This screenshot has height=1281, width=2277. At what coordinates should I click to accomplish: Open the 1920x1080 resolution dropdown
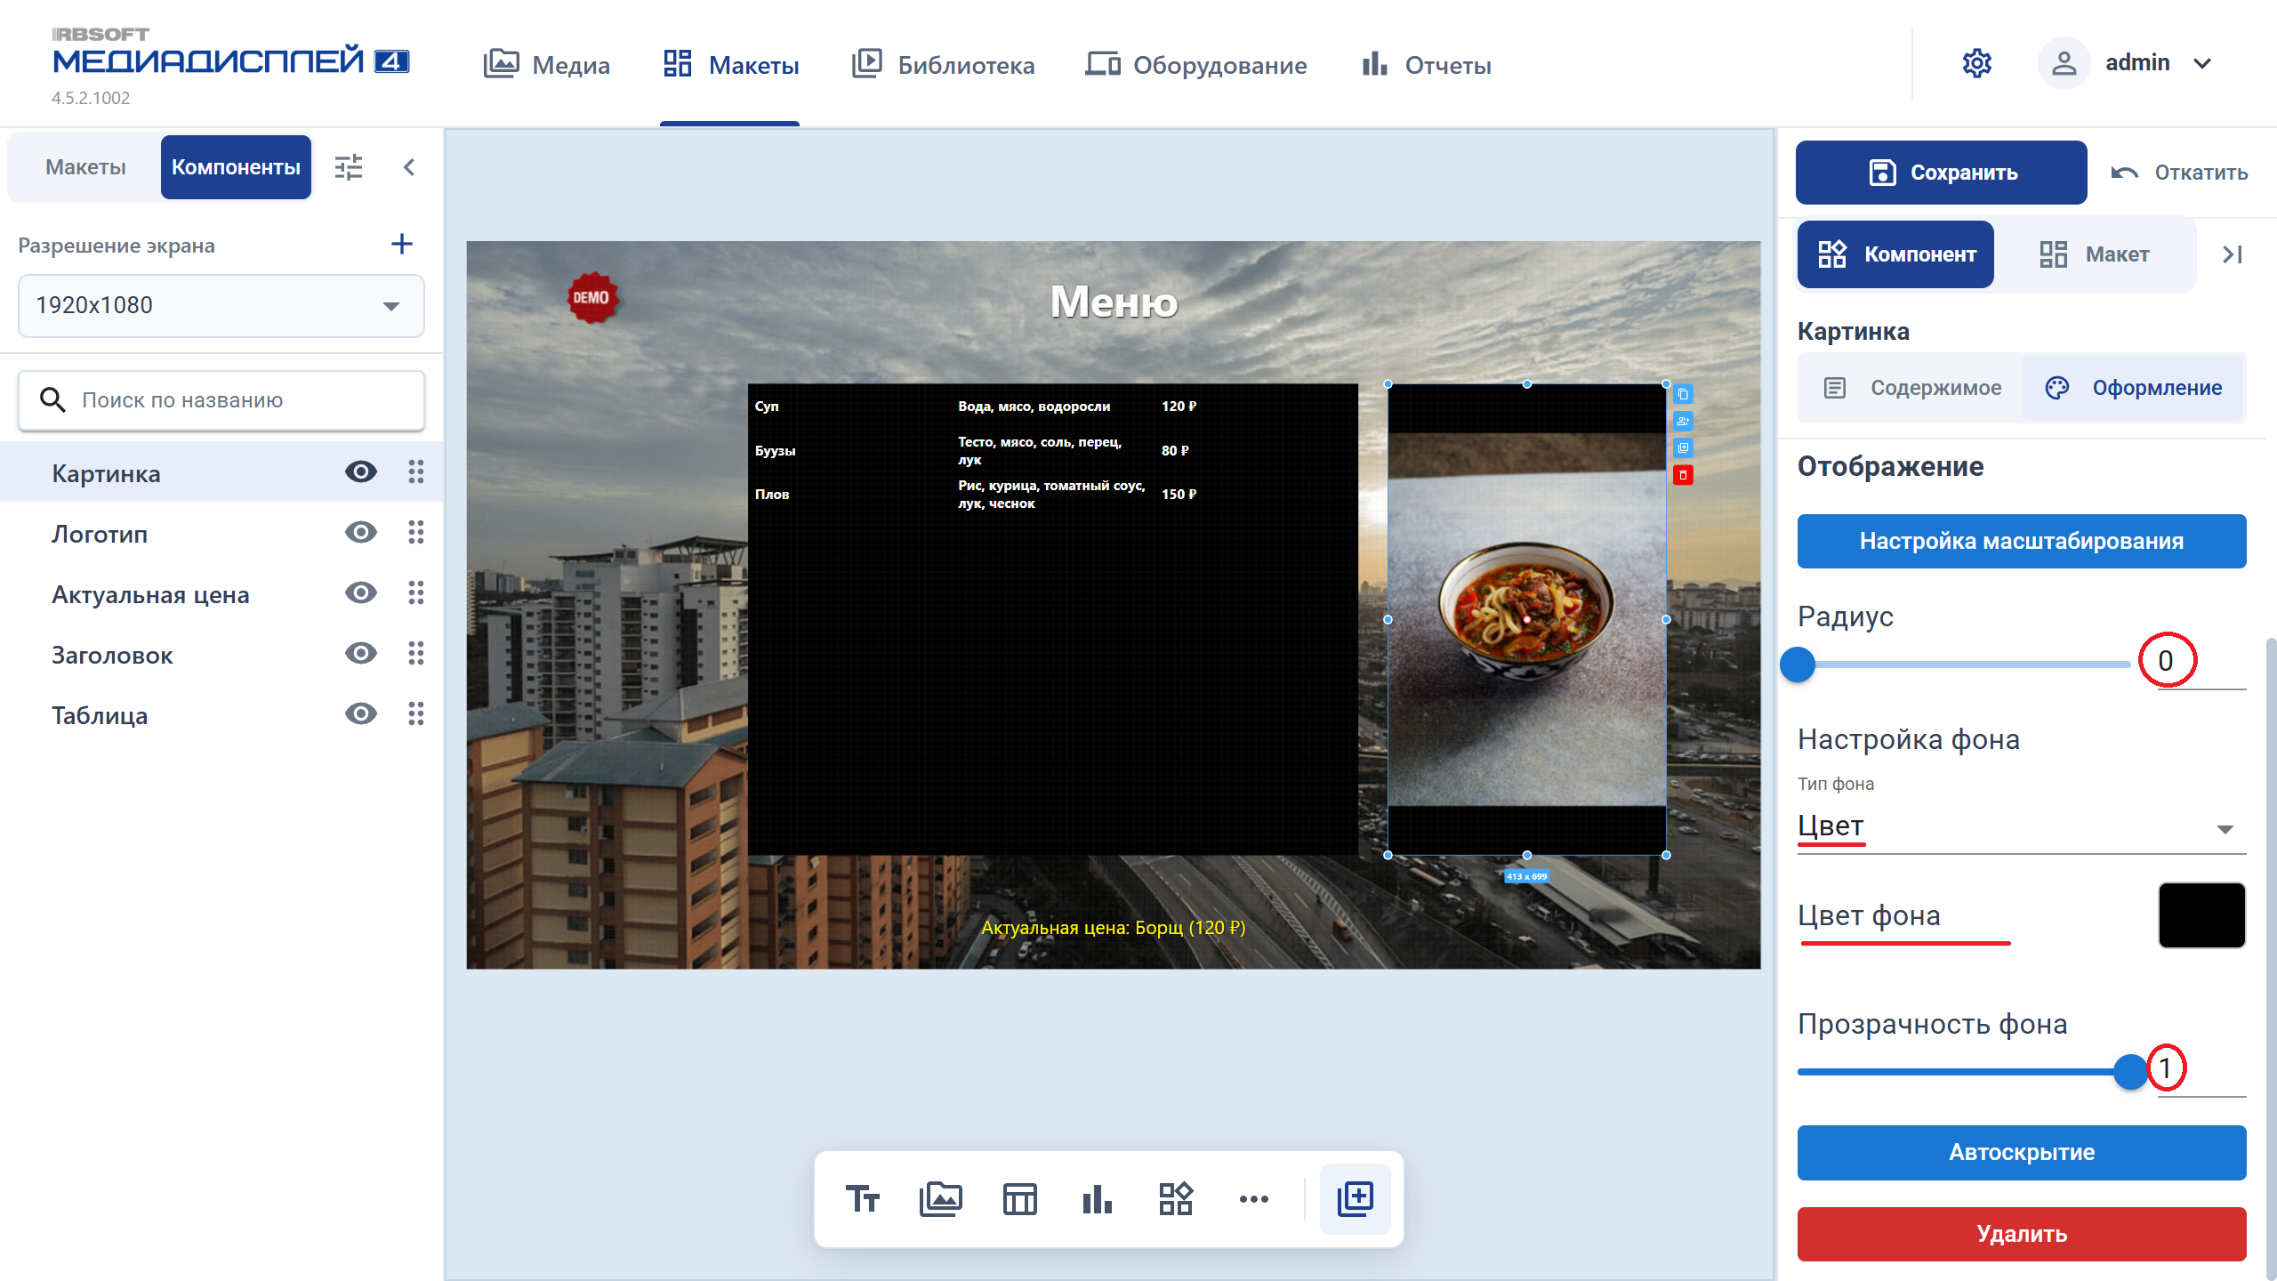tap(221, 306)
